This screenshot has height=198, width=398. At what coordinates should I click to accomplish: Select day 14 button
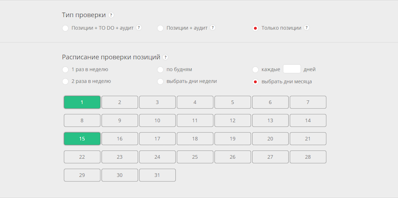coord(308,121)
